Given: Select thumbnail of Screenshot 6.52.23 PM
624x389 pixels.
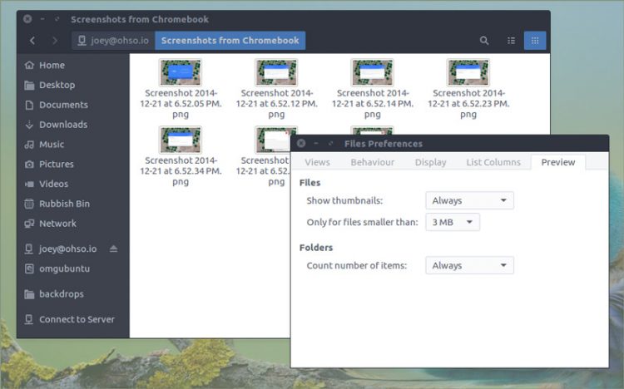Looking at the screenshot, I should 468,72.
